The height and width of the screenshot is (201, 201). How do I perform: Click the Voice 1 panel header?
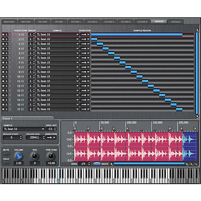28,119
